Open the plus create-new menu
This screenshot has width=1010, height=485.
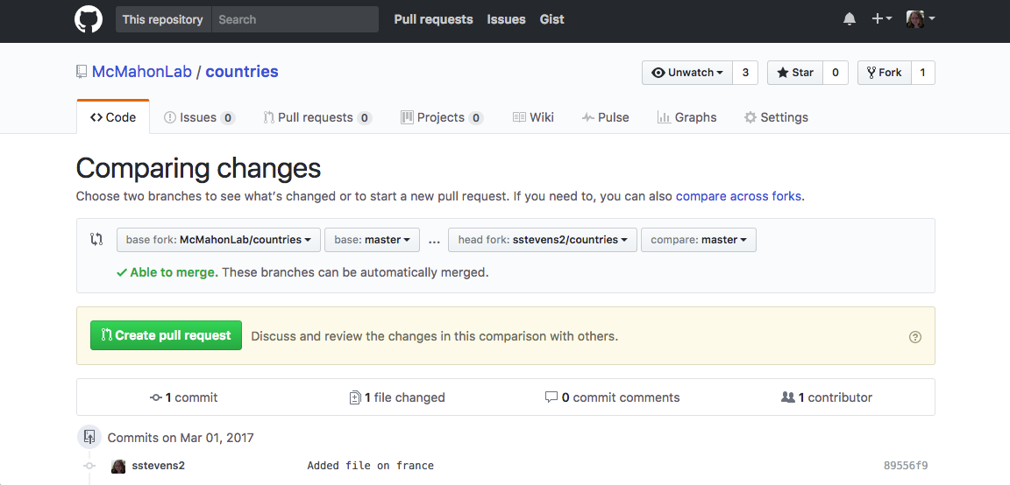point(881,19)
